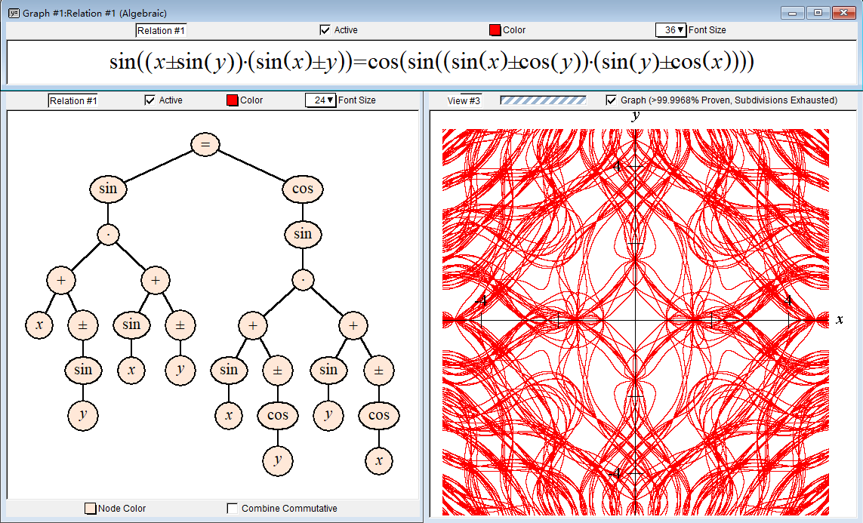863x523 pixels.
Task: Select the cos node whose child is x
Action: pos(379,415)
